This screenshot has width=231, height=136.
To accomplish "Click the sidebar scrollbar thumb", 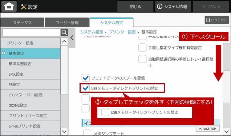I will 64,69.
